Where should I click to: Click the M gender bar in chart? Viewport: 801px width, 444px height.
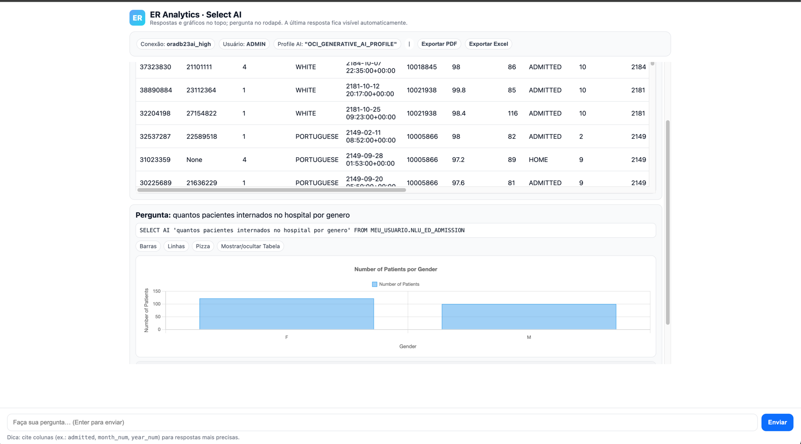(529, 317)
